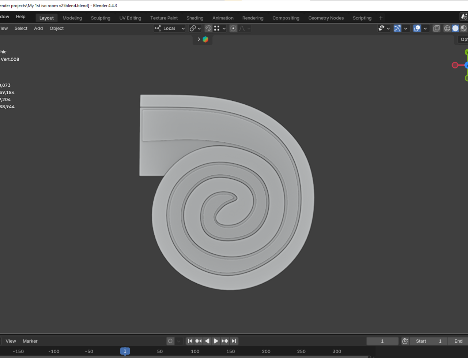Screen dimensions: 468x358
Task: Jump to the next keyframe
Action: pyautogui.click(x=225, y=341)
